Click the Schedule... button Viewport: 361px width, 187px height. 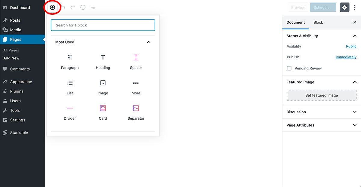(323, 7)
